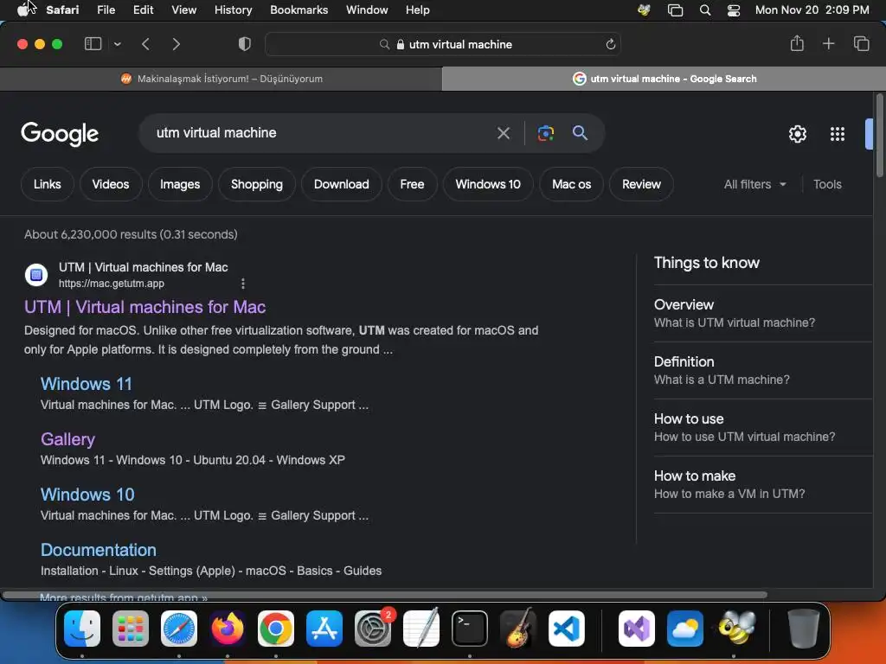Click the Safari address bar
The image size is (886, 664).
[x=443, y=44]
